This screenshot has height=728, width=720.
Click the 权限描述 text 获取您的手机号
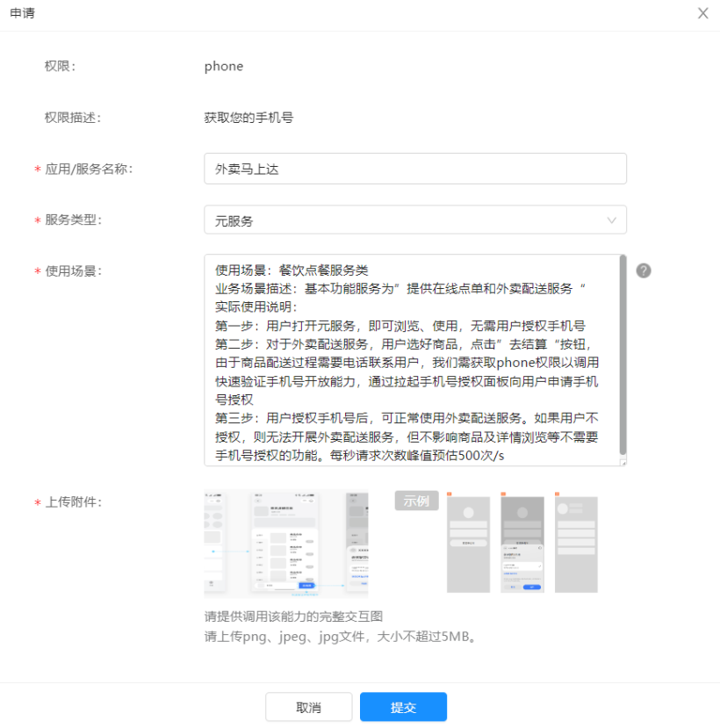[248, 118]
